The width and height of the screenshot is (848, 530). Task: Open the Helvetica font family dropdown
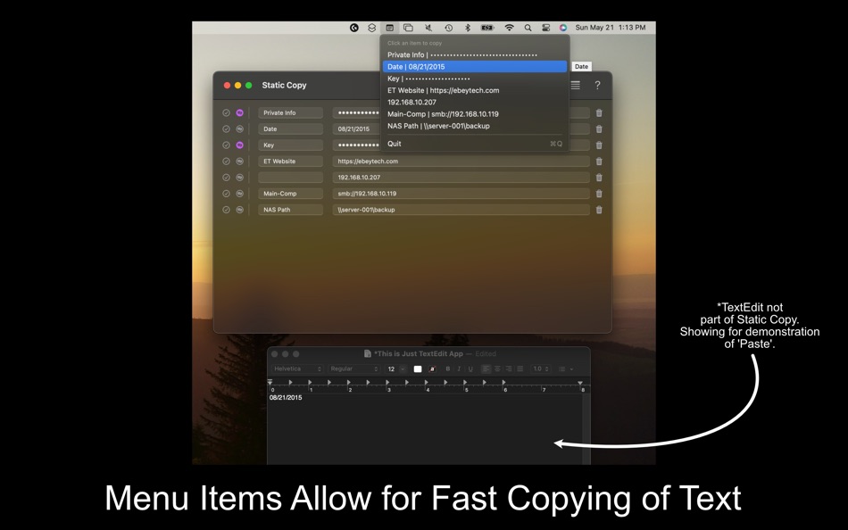coord(297,369)
